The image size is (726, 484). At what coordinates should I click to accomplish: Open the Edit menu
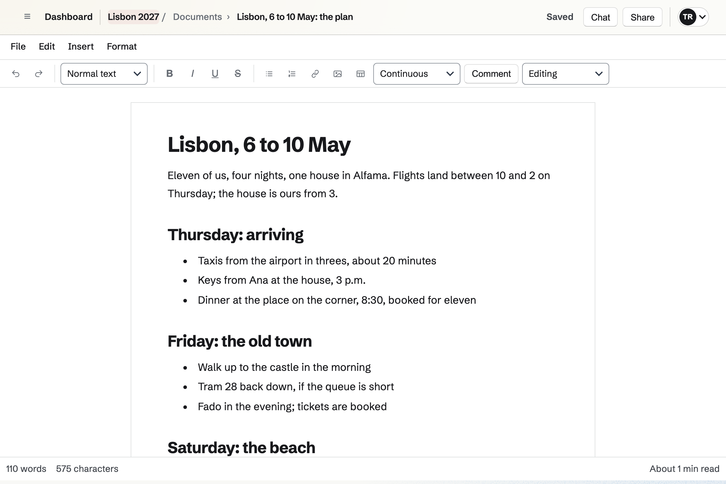pyautogui.click(x=47, y=47)
